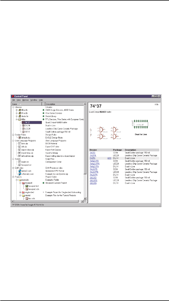Viewport: 169px width, 301px height.
Task: Click the layout2.cam job icon
Action: 20,171
